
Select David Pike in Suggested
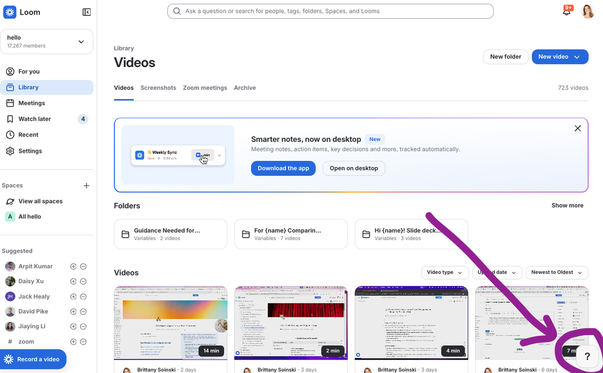tap(33, 311)
